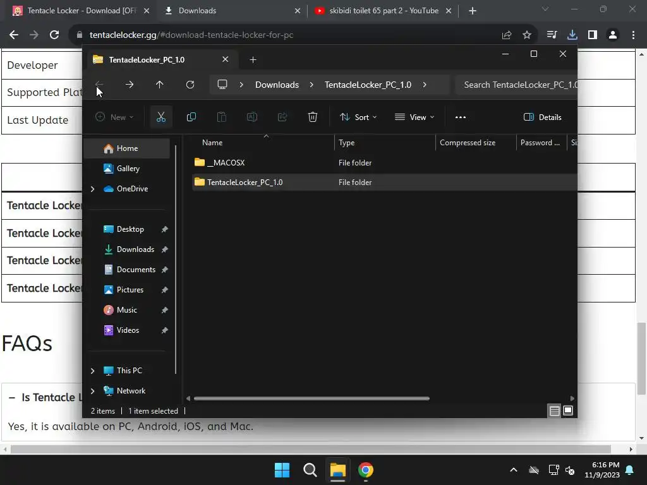
Task: Select Downloads in the breadcrumb path
Action: [x=277, y=85]
